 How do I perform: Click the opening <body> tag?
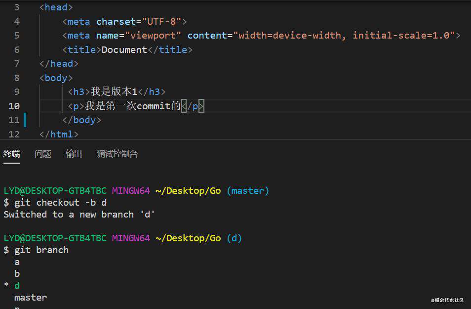pos(56,78)
